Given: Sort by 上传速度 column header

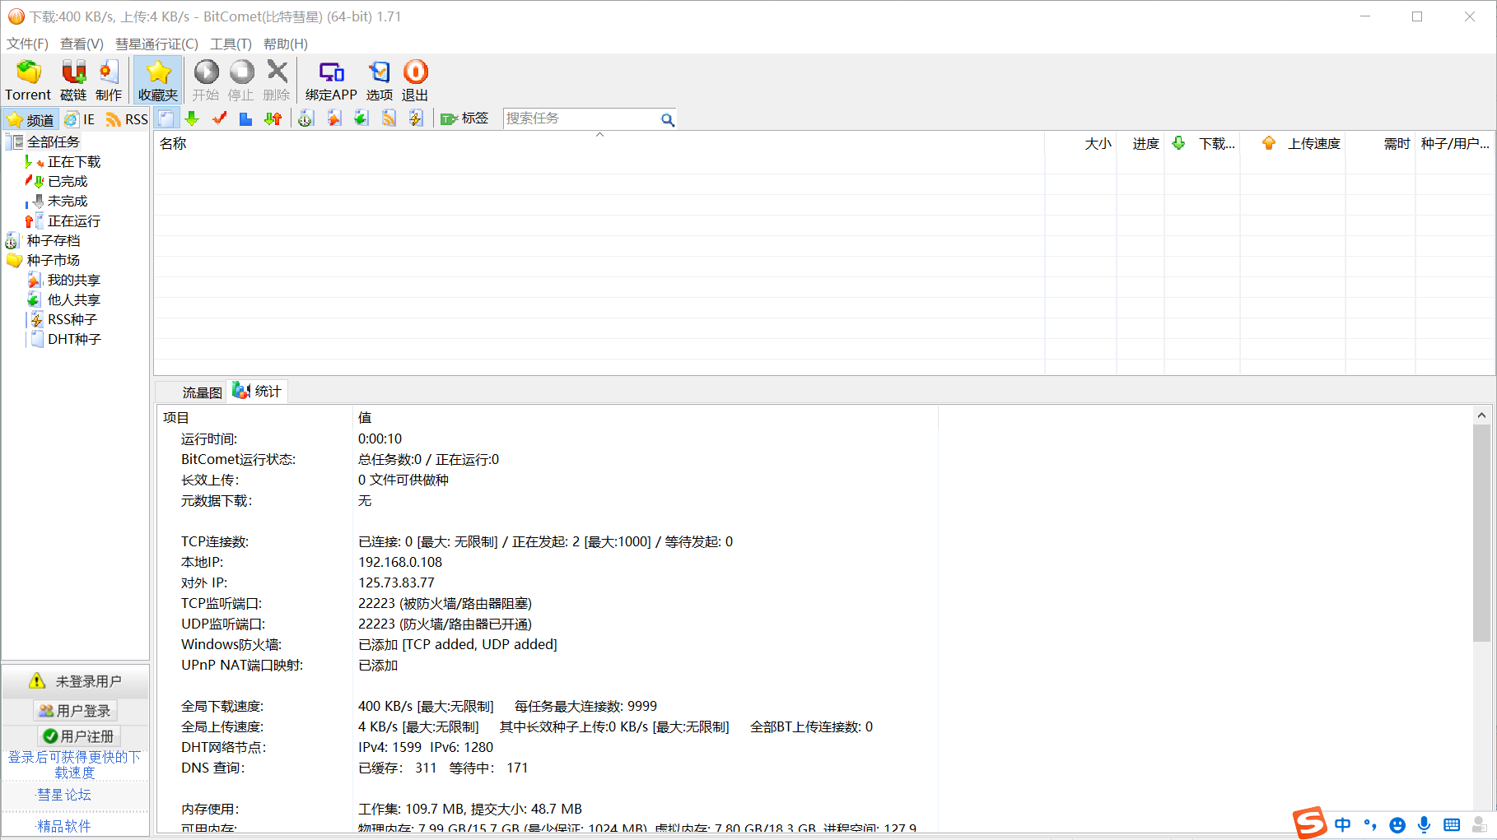Looking at the screenshot, I should tap(1294, 143).
